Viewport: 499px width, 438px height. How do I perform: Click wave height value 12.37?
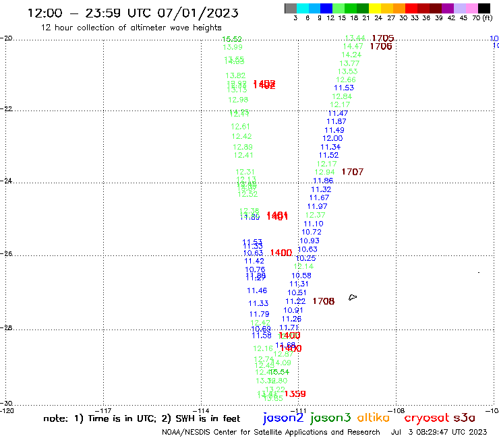[316, 215]
